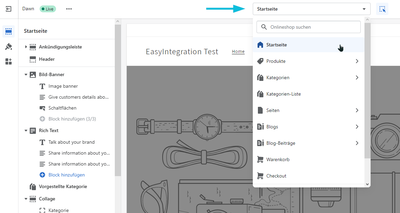Click the blue Block hinzufügen link

point(67,175)
